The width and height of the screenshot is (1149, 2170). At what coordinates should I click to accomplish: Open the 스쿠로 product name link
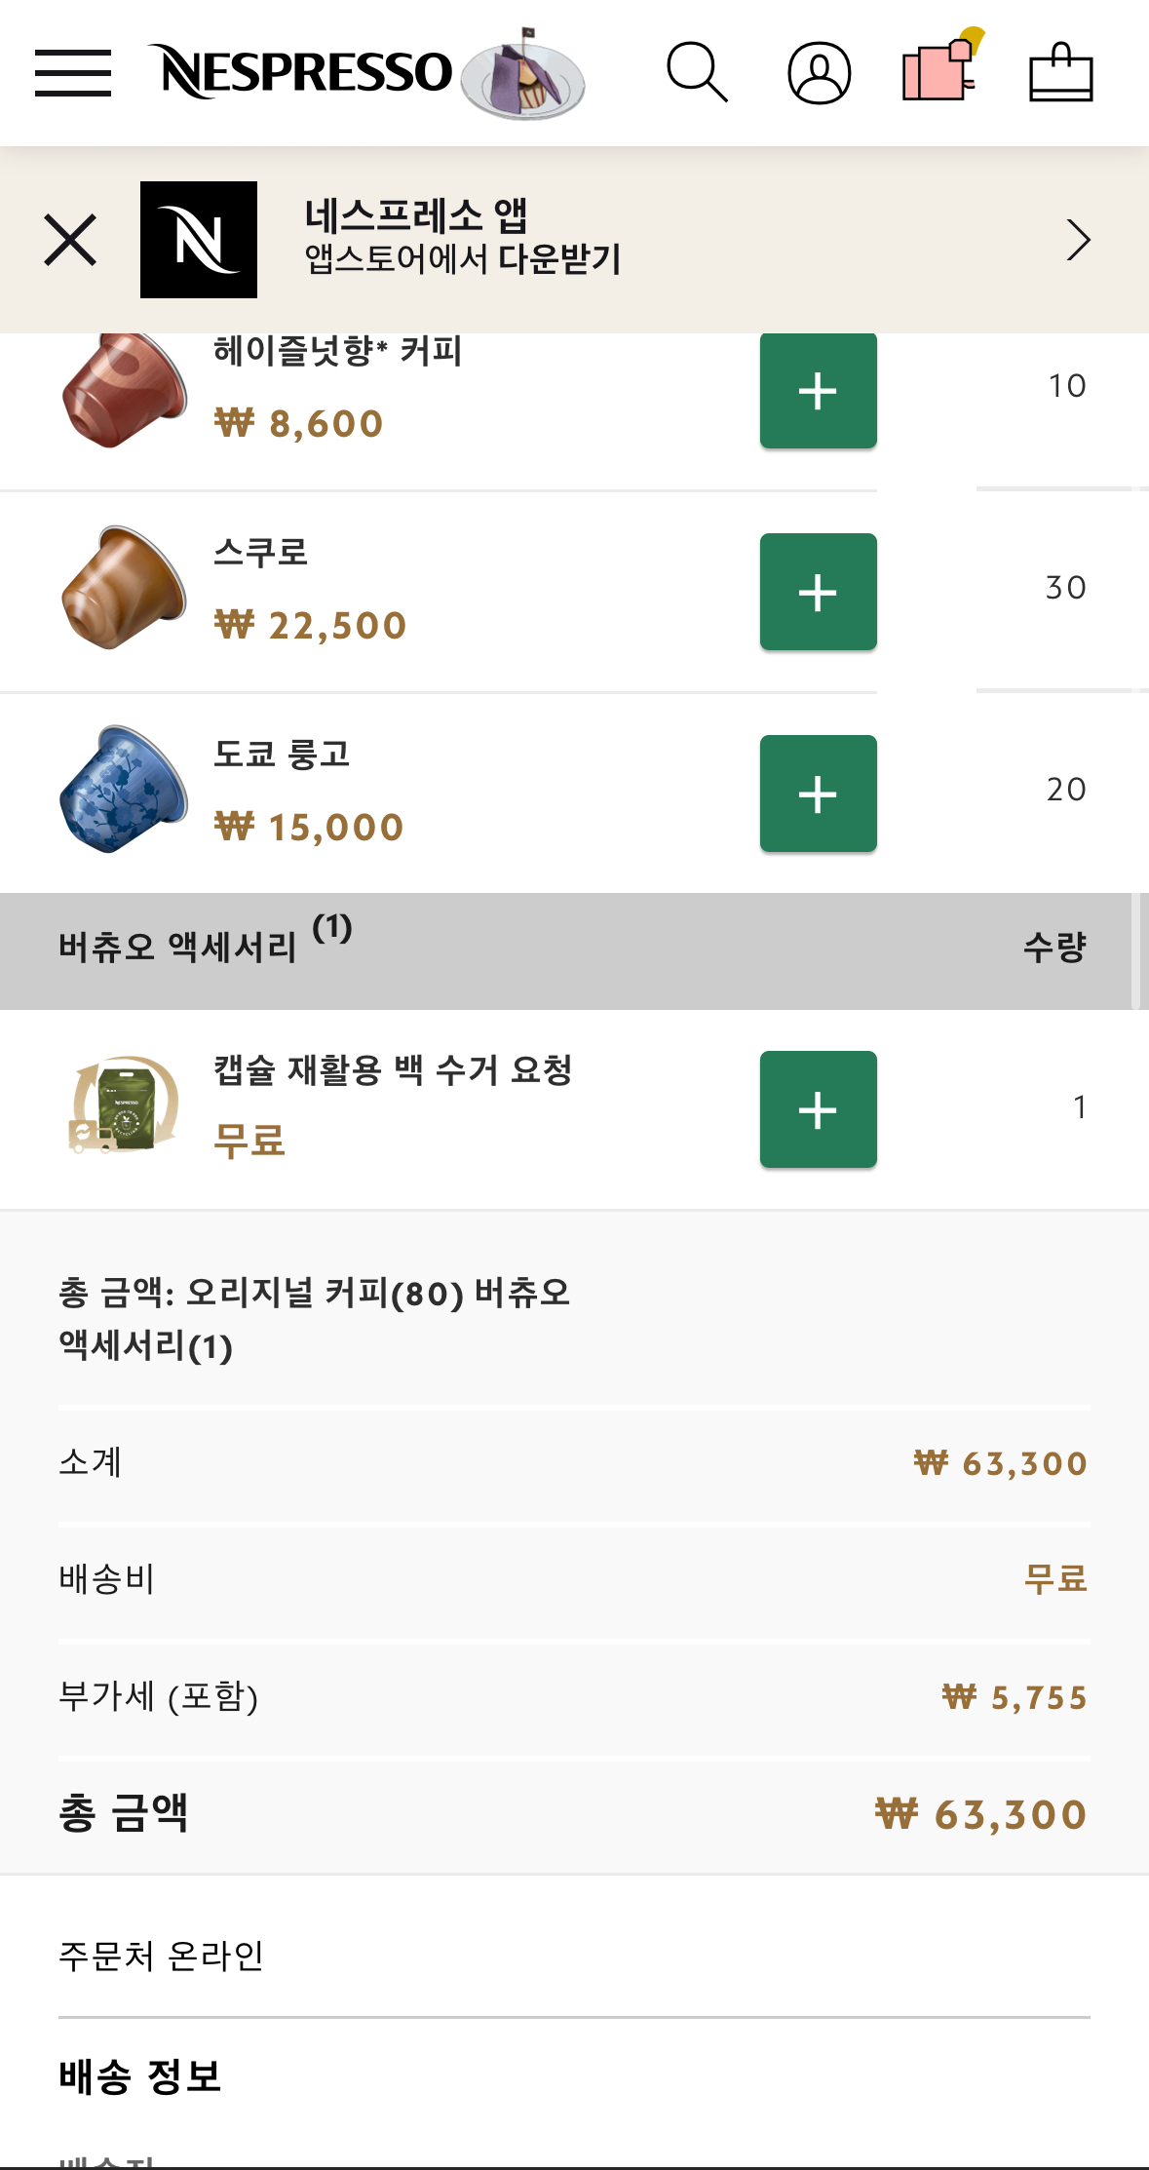[261, 553]
